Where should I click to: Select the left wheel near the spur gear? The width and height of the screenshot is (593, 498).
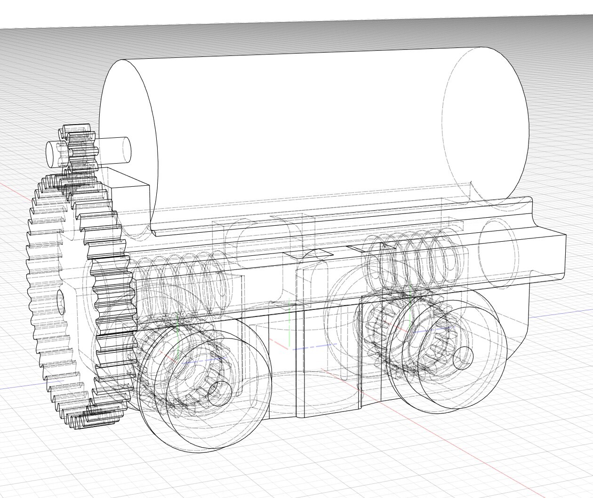pyautogui.click(x=205, y=386)
